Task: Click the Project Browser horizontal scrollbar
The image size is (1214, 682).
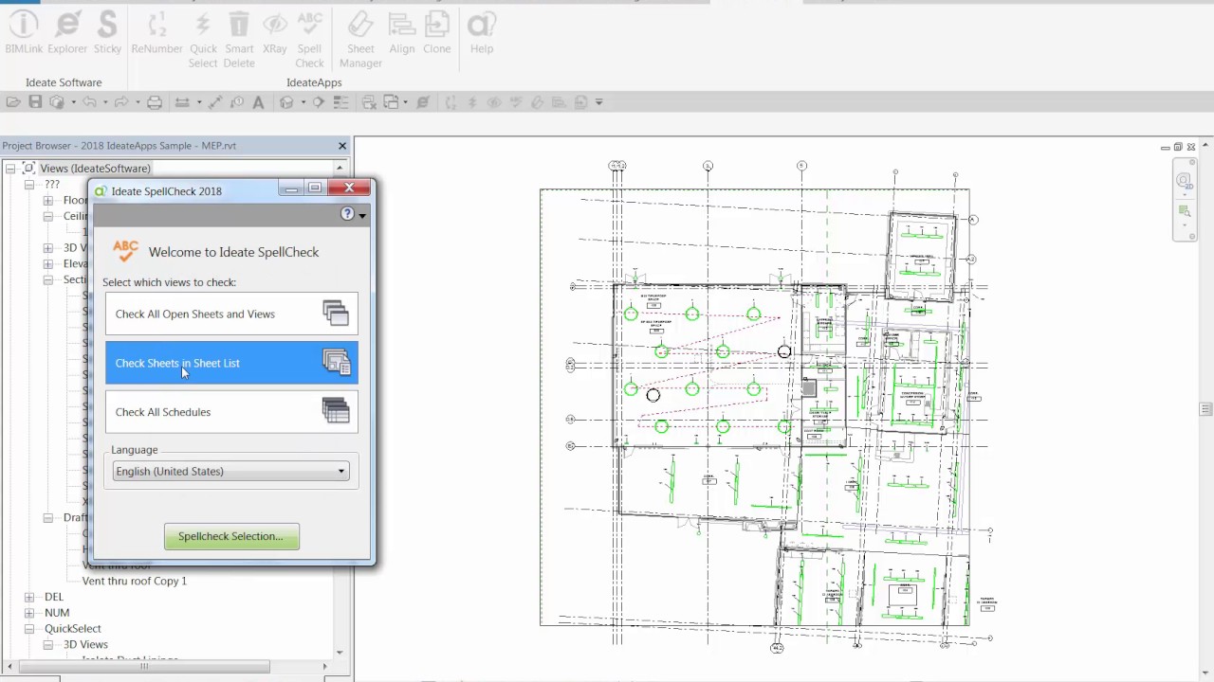Action: (144, 667)
